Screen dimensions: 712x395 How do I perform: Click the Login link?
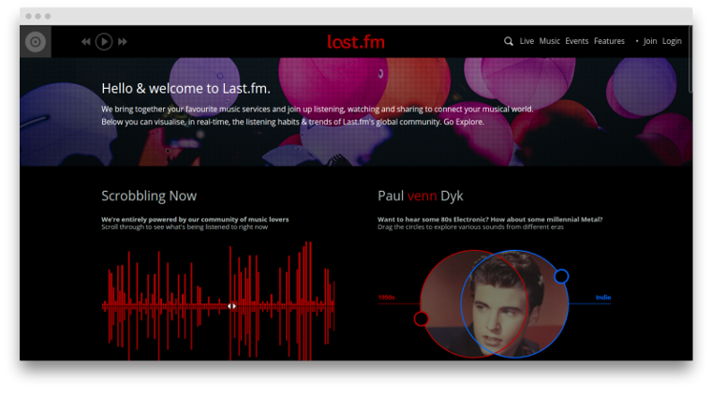672,41
